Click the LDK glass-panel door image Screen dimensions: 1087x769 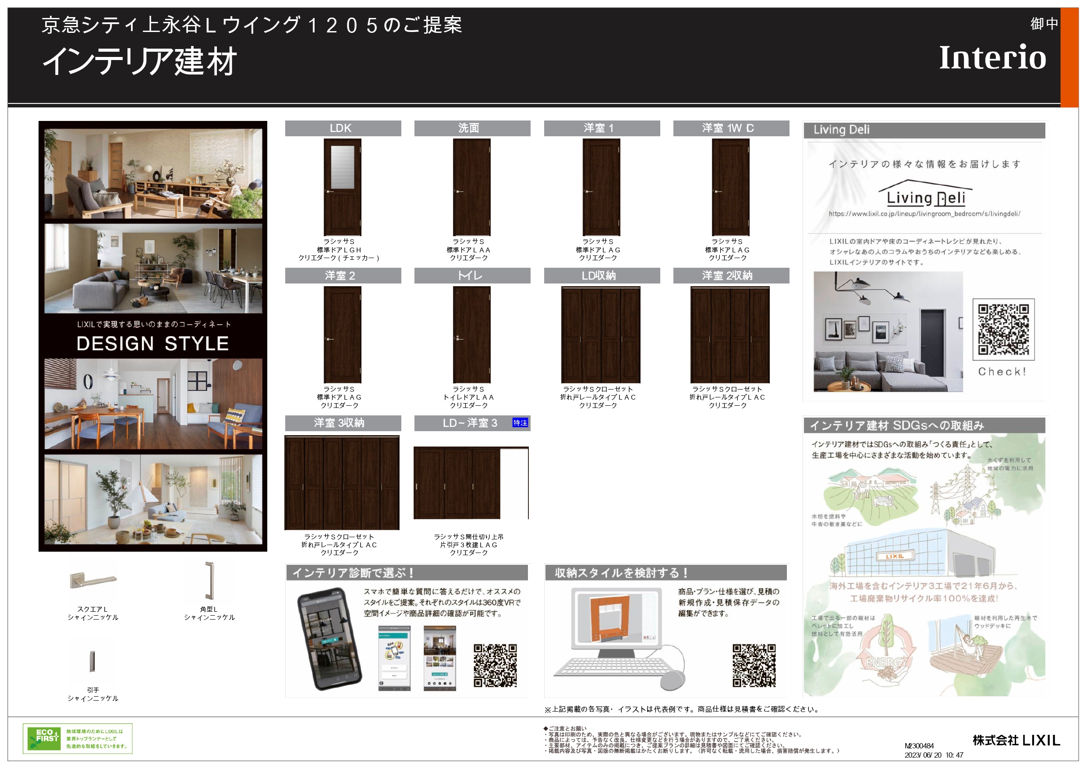pyautogui.click(x=342, y=187)
